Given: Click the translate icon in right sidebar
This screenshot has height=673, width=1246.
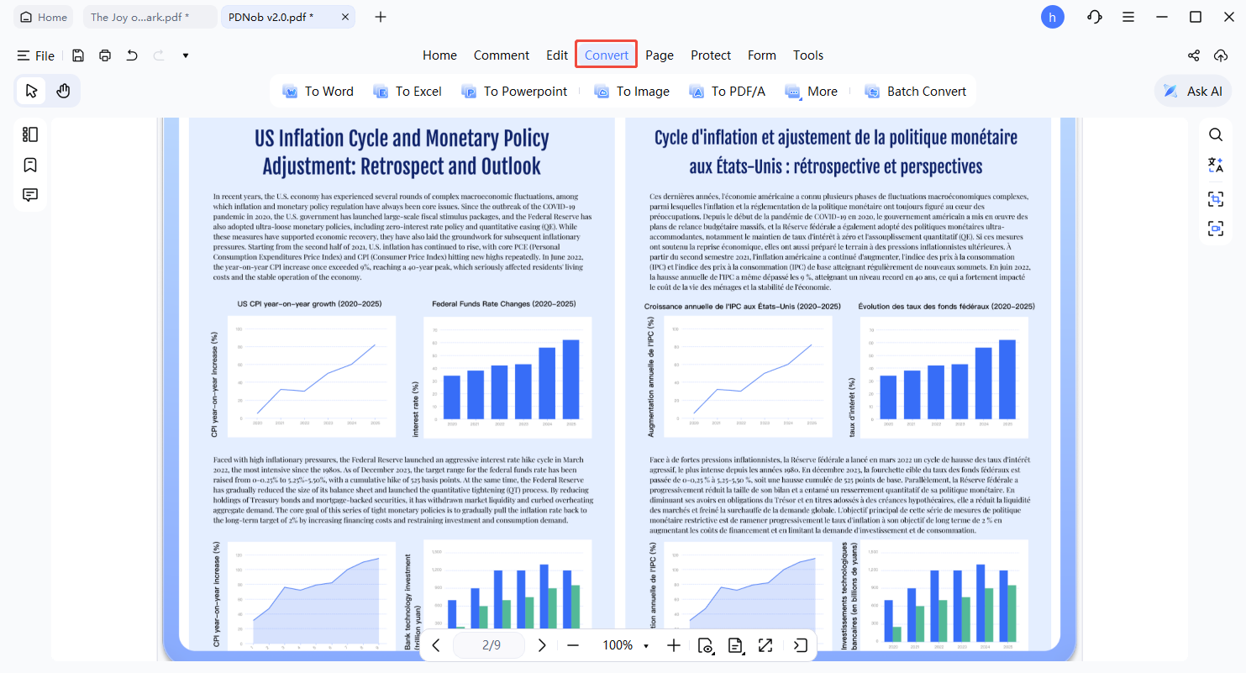Looking at the screenshot, I should point(1216,165).
